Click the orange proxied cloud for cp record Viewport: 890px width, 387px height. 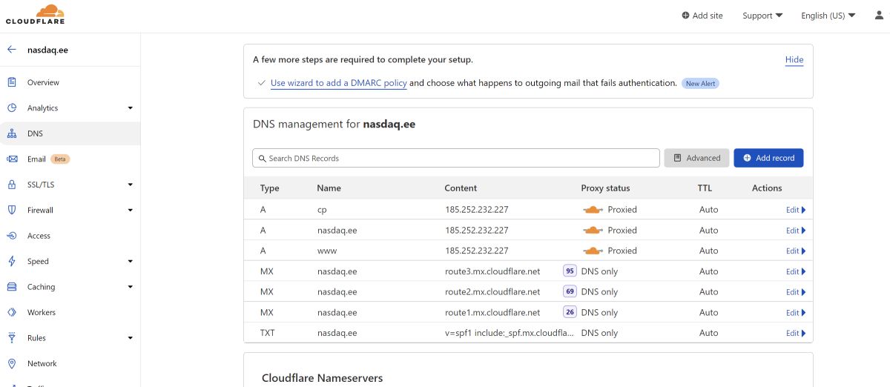click(593, 210)
